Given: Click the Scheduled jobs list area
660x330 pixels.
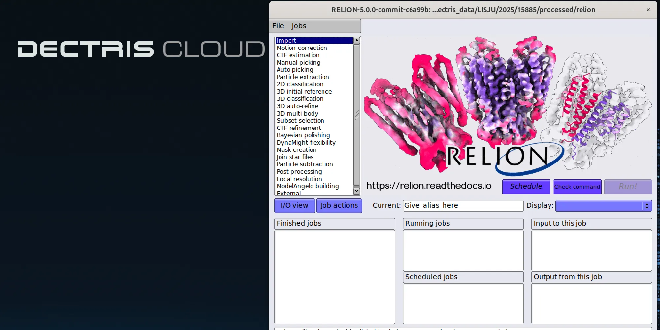Looking at the screenshot, I should point(463,304).
